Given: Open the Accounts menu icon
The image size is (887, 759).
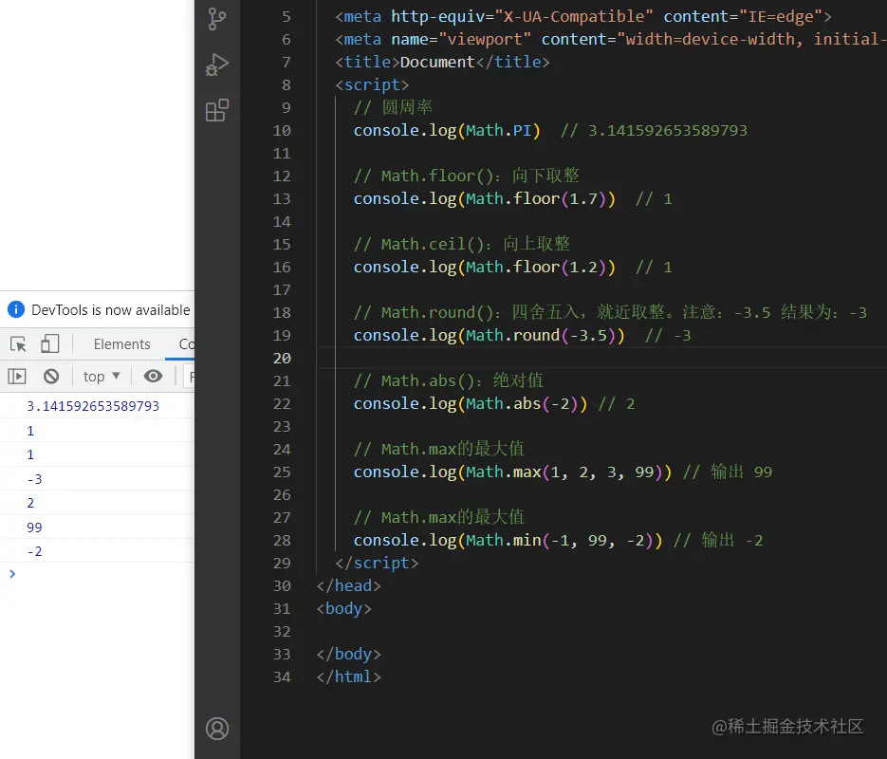Looking at the screenshot, I should (217, 729).
